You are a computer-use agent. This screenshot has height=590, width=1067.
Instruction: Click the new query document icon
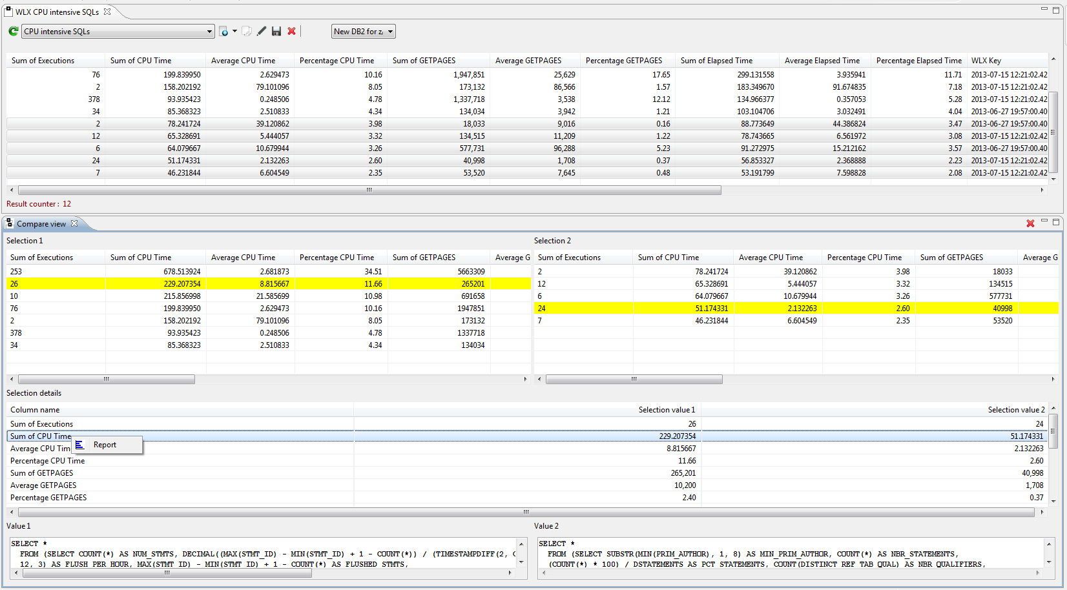223,31
